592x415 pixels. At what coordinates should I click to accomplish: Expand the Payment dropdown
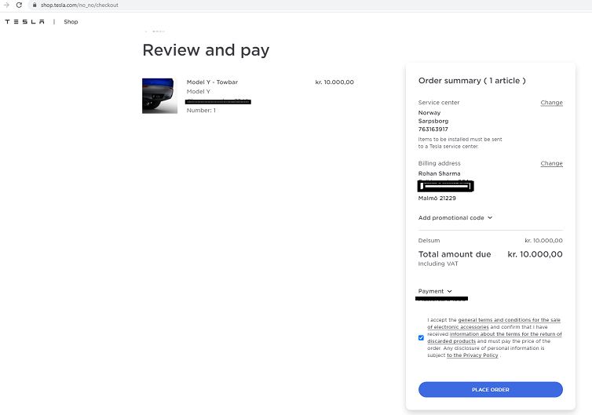pyautogui.click(x=435, y=291)
